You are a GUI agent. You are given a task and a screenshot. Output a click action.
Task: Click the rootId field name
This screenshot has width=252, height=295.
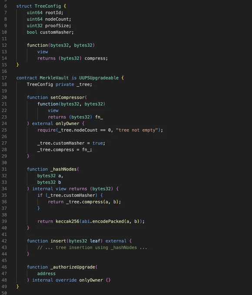[x=53, y=13]
